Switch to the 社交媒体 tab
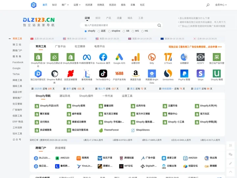237x178 pixels. tap(80, 46)
